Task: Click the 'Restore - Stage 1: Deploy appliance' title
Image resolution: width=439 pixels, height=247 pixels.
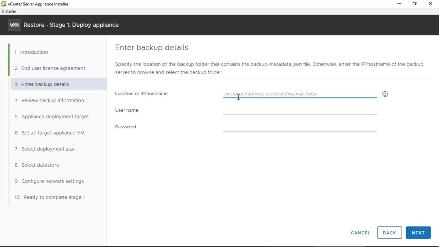Action: [x=71, y=25]
